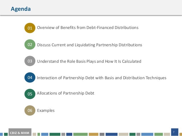This screenshot has width=182, height=136.
Task: Click the Agenda slide title
Action: click(x=21, y=9)
